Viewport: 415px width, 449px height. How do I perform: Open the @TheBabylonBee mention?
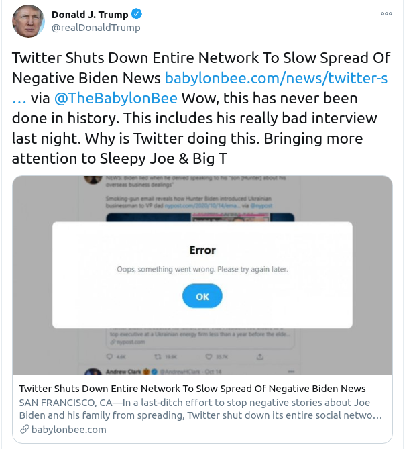(x=115, y=98)
